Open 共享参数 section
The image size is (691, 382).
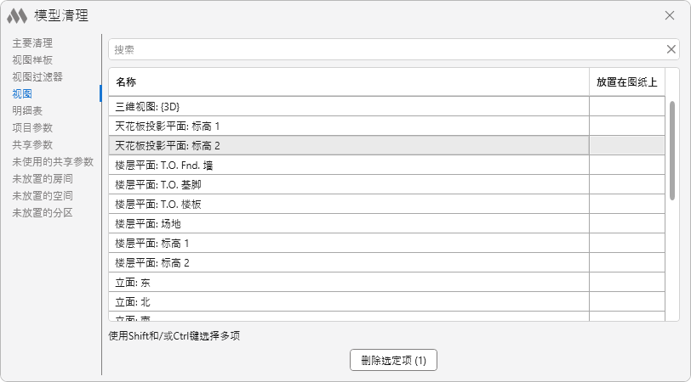point(32,144)
